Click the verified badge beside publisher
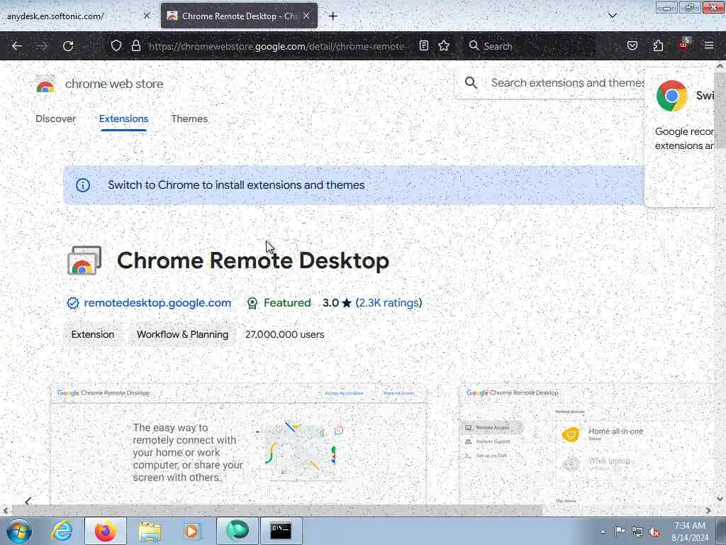Screen dimensions: 726x545 (73, 303)
